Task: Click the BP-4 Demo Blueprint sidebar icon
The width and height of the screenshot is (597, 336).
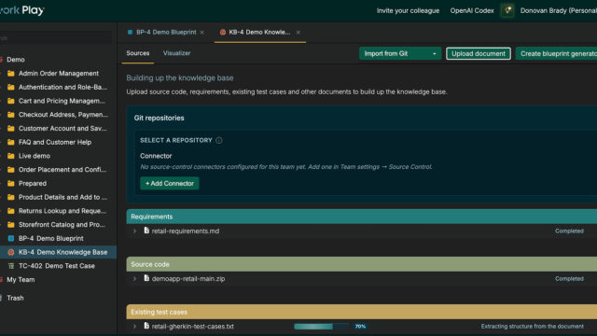Action: (x=11, y=238)
